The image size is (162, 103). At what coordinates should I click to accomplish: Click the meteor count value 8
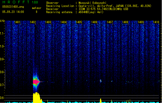(x=37, y=12)
